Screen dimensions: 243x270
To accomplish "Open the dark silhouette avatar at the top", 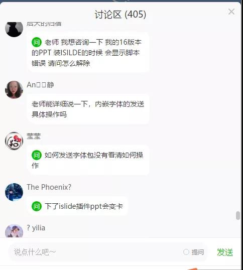I will [x=14, y=29].
